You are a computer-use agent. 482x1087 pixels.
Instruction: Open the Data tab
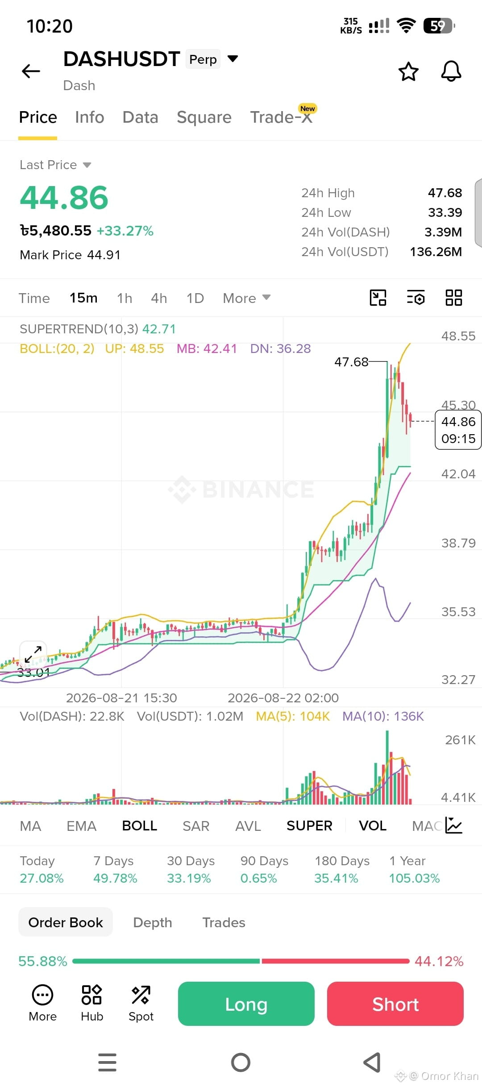141,117
